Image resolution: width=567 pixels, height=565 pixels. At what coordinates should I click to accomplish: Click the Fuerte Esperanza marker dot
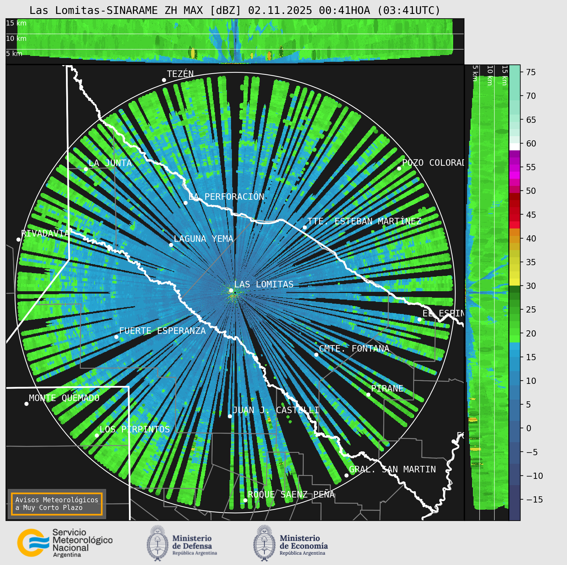[x=116, y=337]
